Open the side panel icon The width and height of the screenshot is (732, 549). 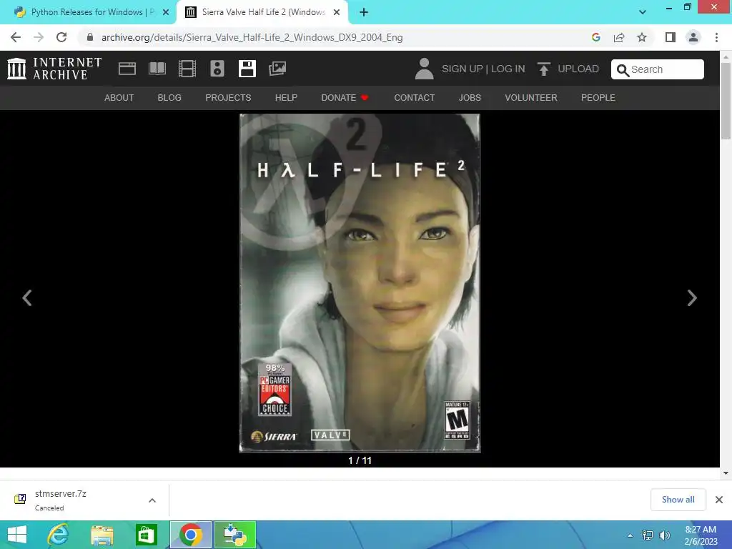click(x=671, y=37)
